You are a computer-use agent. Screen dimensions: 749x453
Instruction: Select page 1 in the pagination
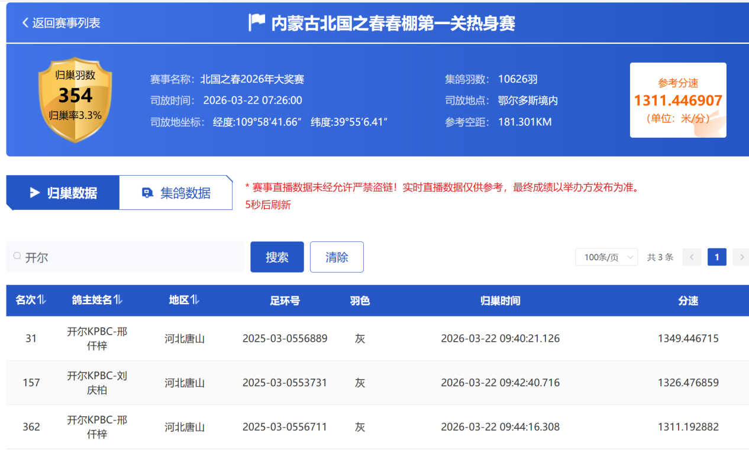pos(716,257)
